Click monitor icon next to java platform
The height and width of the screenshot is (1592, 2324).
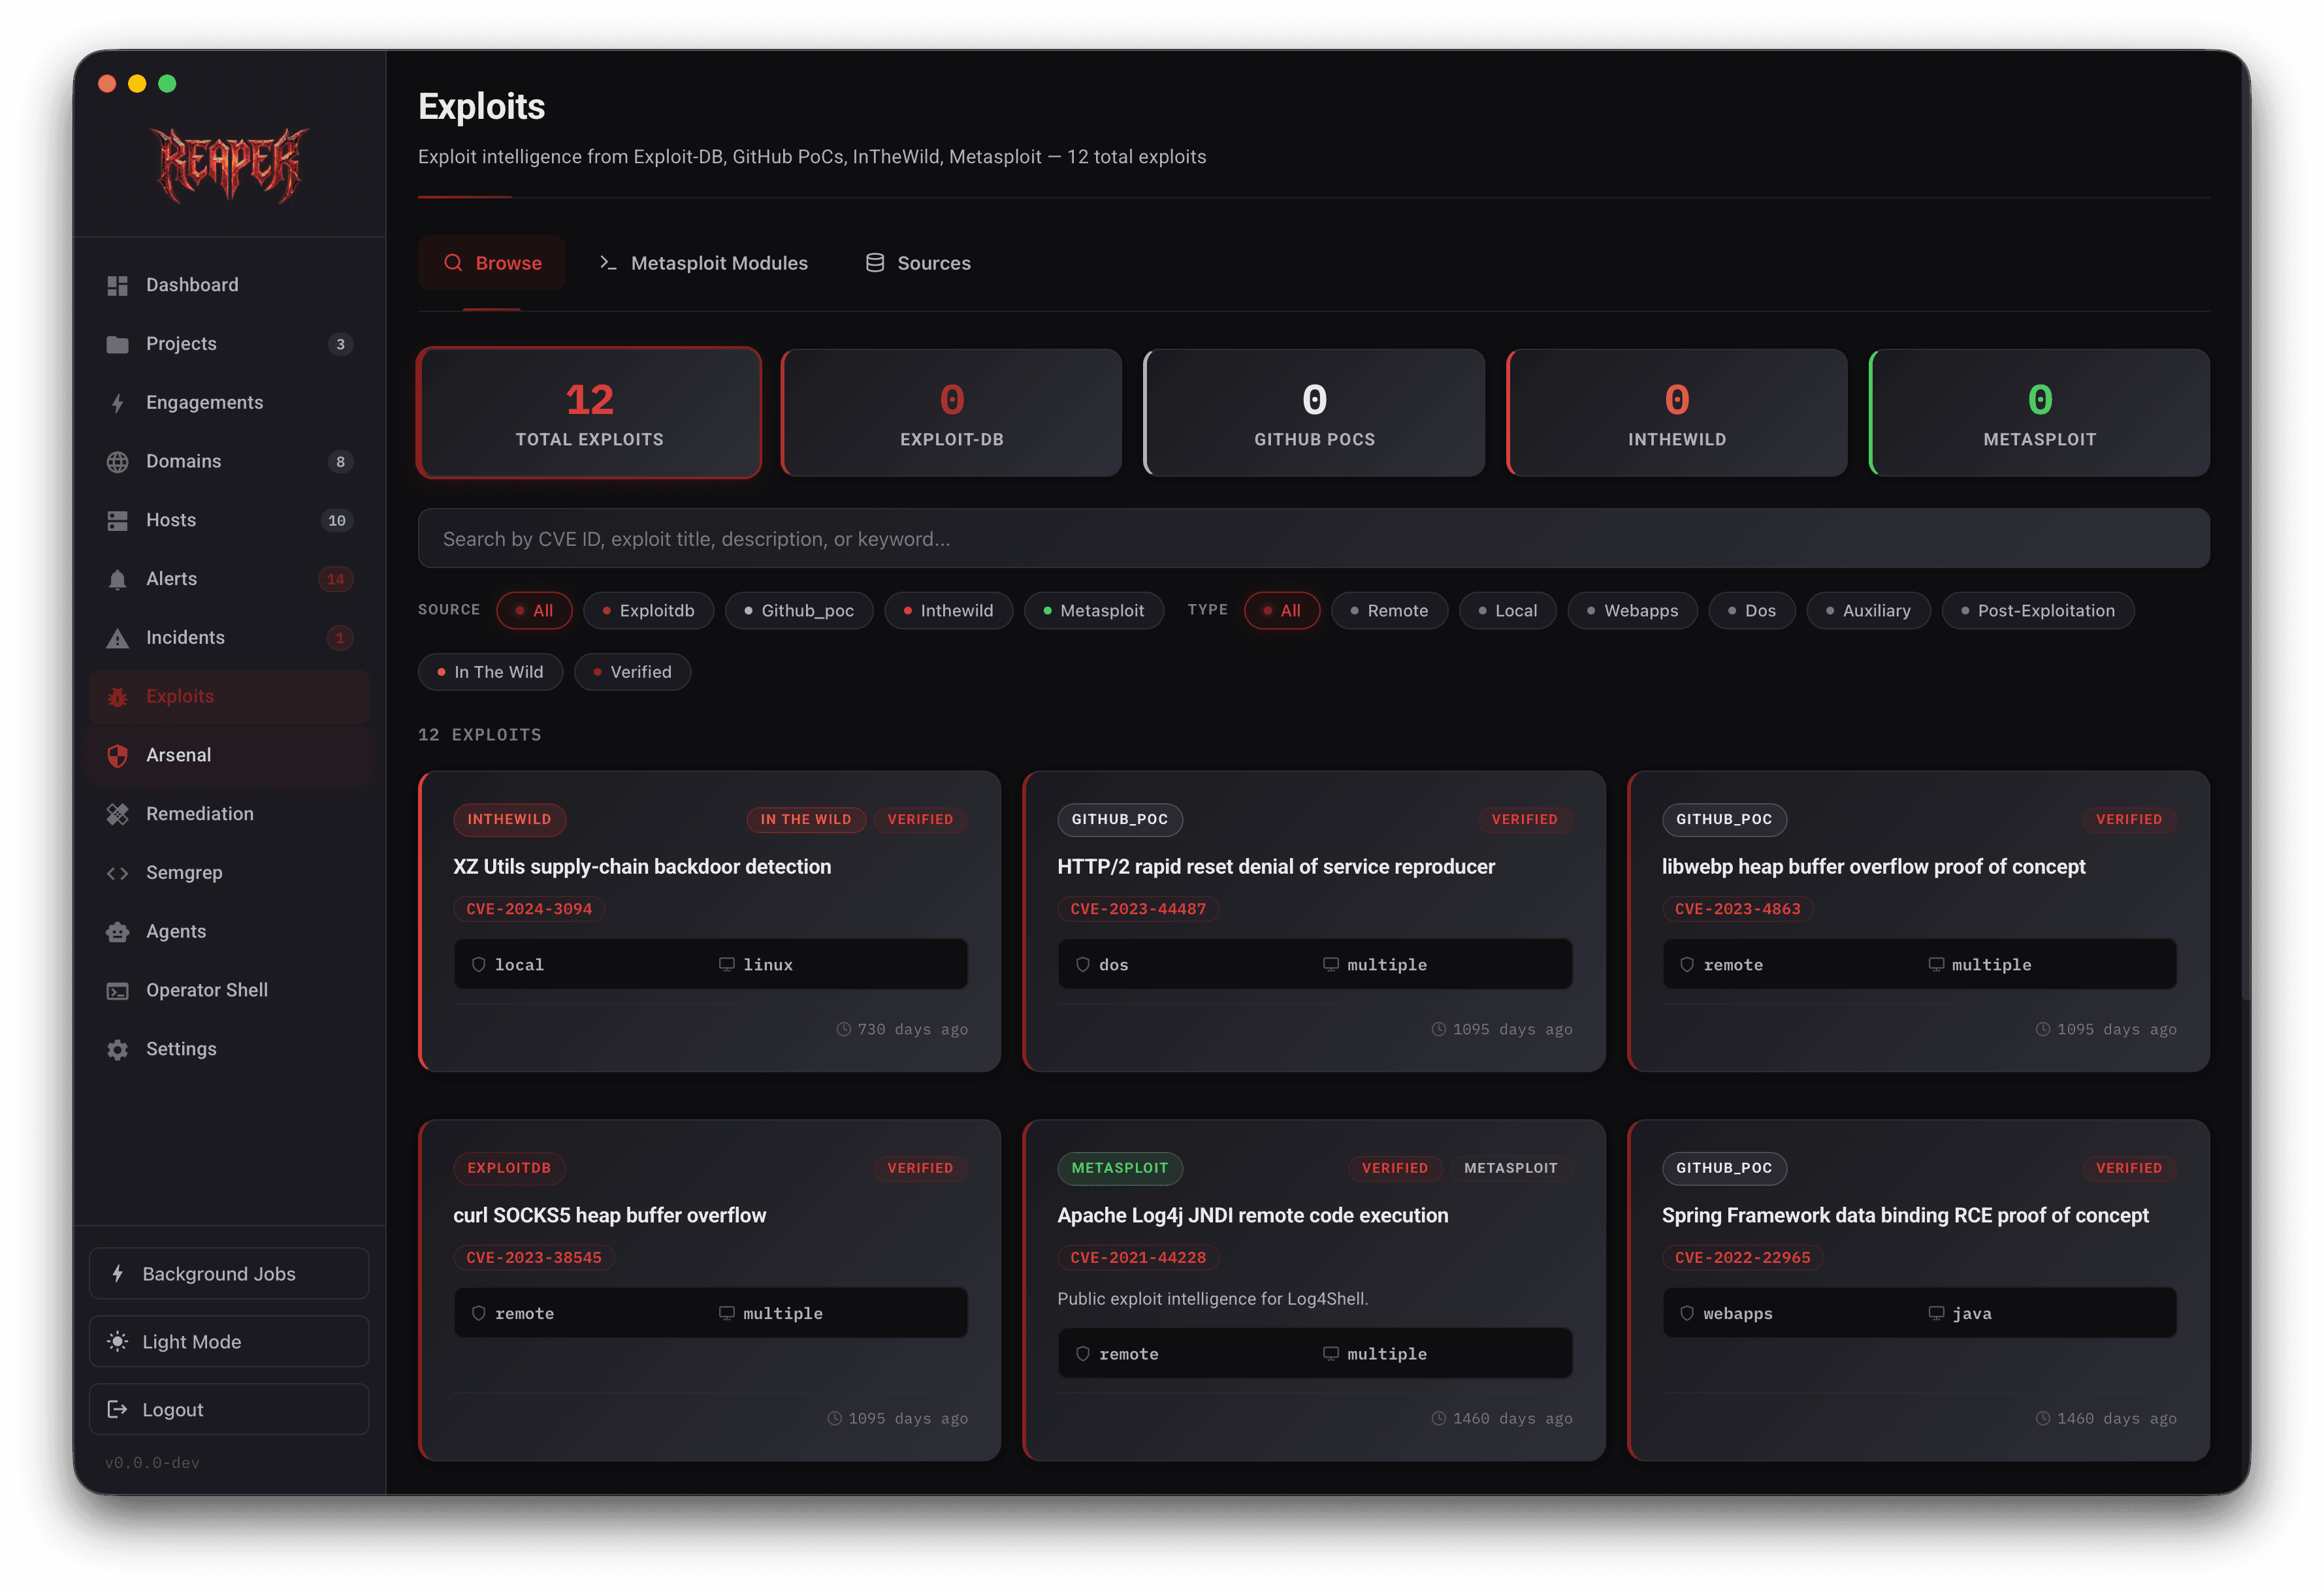pyautogui.click(x=1936, y=1313)
